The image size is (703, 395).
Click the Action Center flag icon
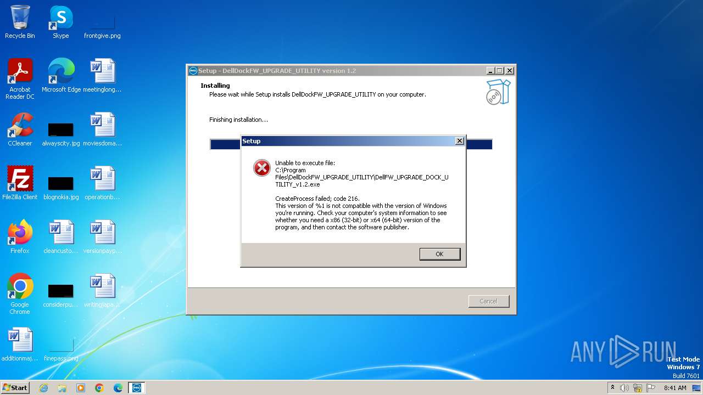click(651, 388)
